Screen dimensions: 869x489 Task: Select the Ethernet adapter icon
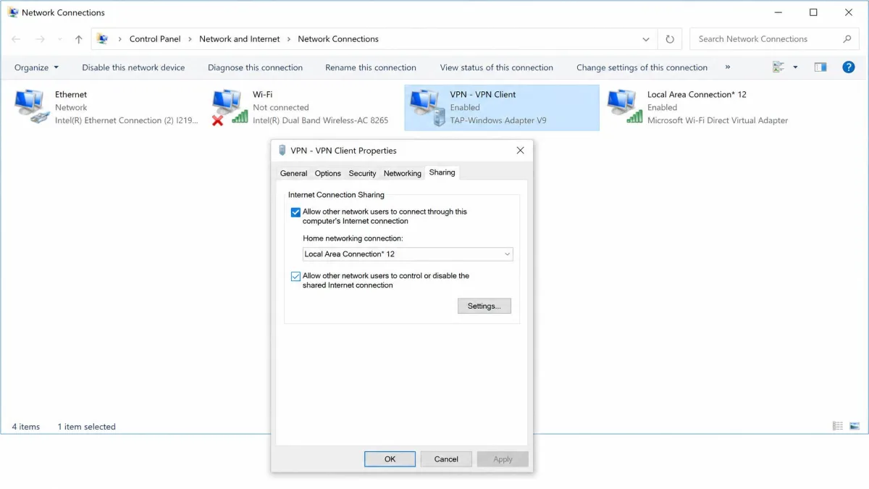point(32,107)
